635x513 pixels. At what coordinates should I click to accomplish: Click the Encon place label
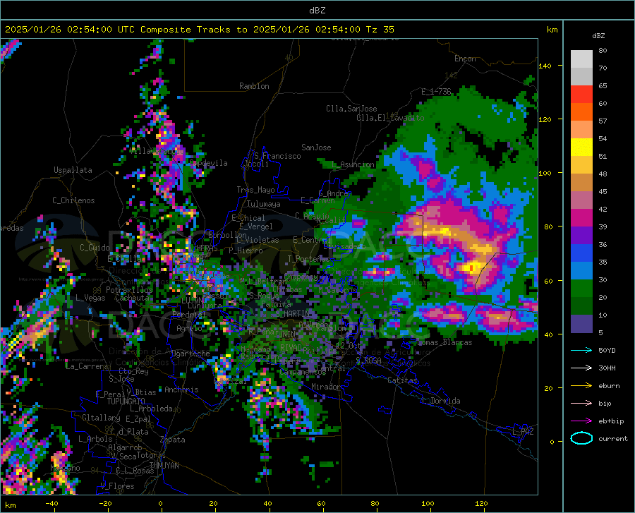465,59
